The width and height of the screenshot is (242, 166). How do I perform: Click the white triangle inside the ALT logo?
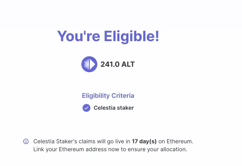pyautogui.click(x=92, y=64)
